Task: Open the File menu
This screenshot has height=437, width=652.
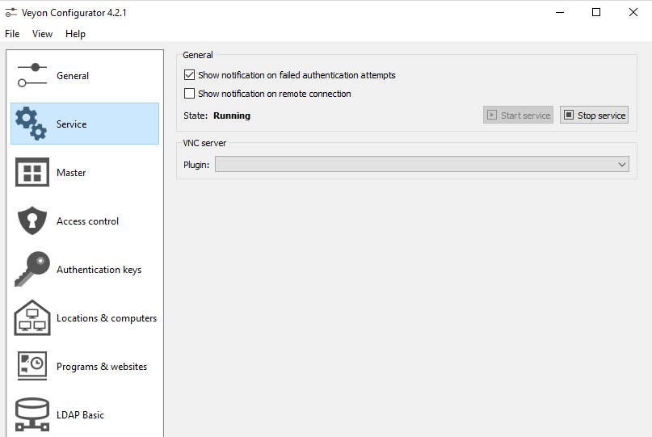Action: point(12,34)
